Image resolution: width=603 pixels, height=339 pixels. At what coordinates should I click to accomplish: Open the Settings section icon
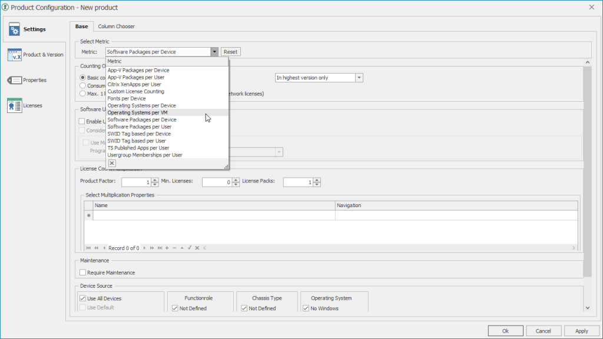click(15, 29)
